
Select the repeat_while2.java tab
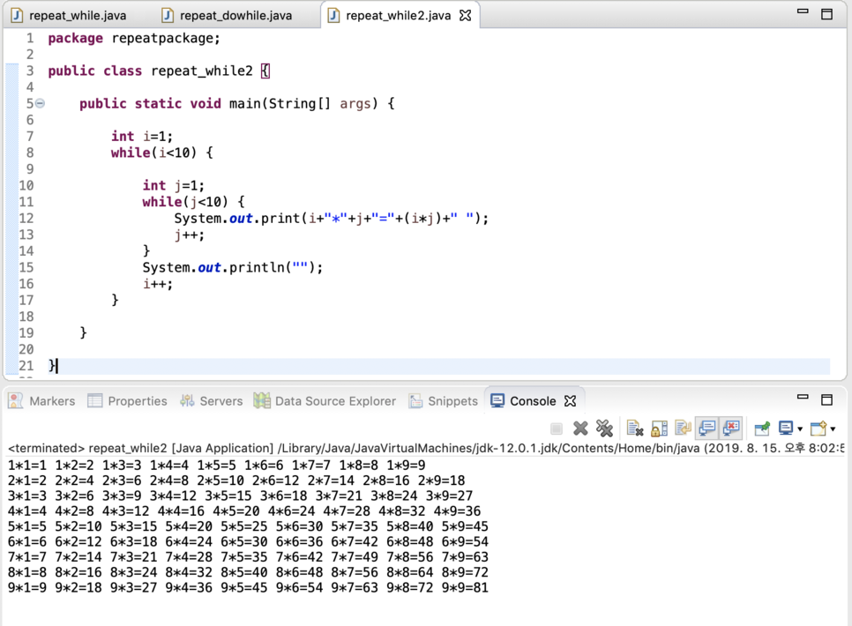(399, 16)
